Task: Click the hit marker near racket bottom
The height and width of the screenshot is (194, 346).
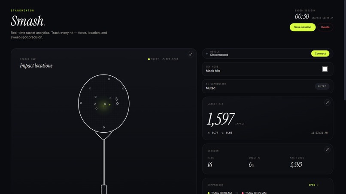Action: (104, 127)
